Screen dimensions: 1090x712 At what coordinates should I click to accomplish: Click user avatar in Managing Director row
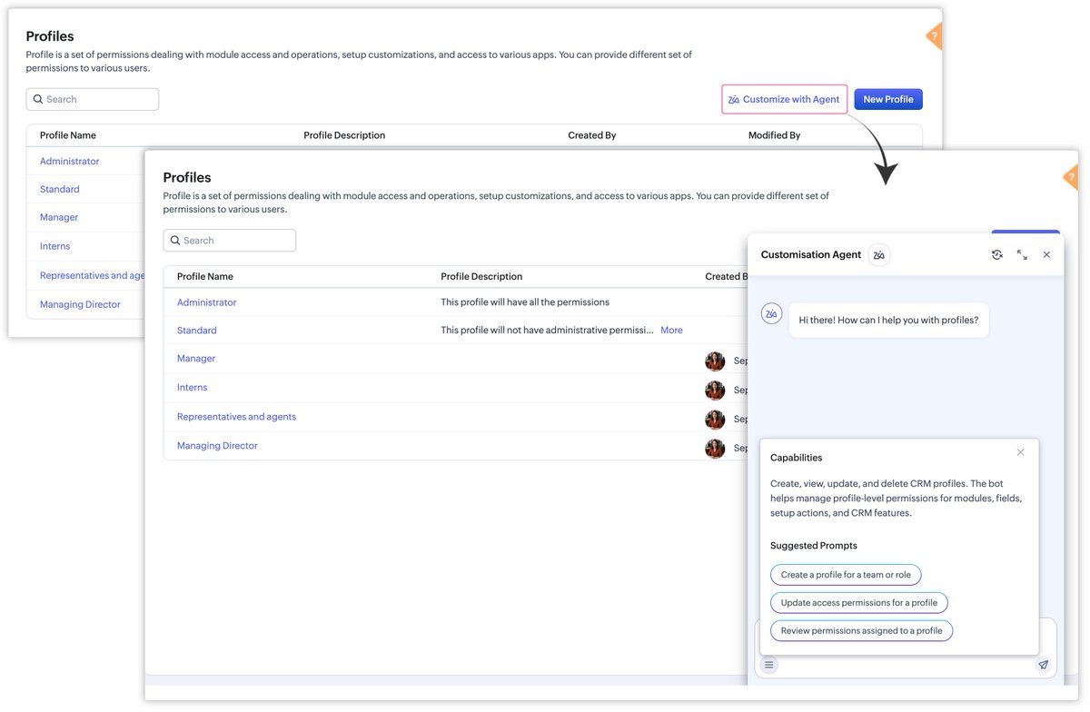(715, 449)
